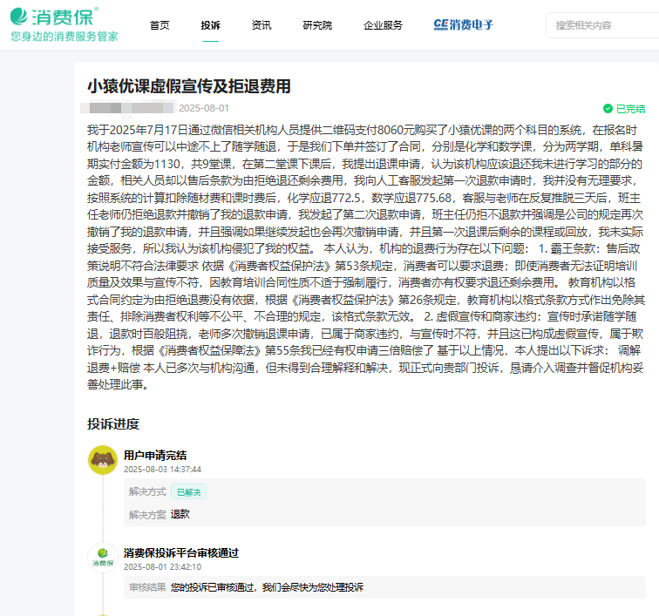Click the 用户申请完结 progress step title
The height and width of the screenshot is (616, 659).
(155, 455)
